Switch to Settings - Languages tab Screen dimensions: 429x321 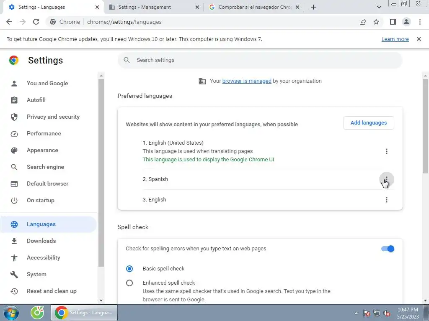[52, 7]
